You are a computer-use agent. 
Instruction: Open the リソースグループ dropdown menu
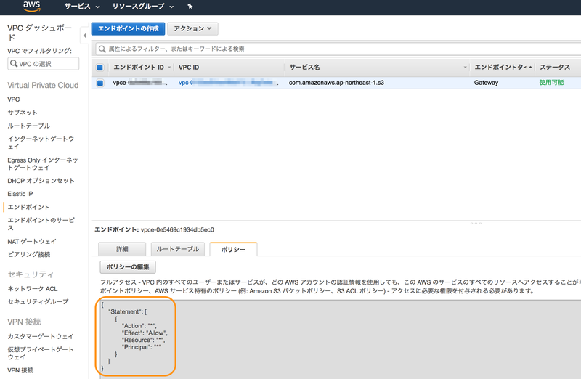(x=143, y=7)
